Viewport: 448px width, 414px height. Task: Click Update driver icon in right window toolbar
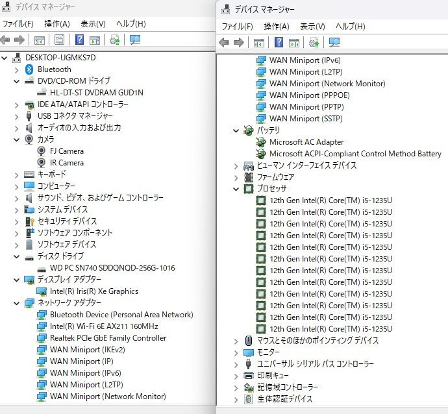point(314,43)
